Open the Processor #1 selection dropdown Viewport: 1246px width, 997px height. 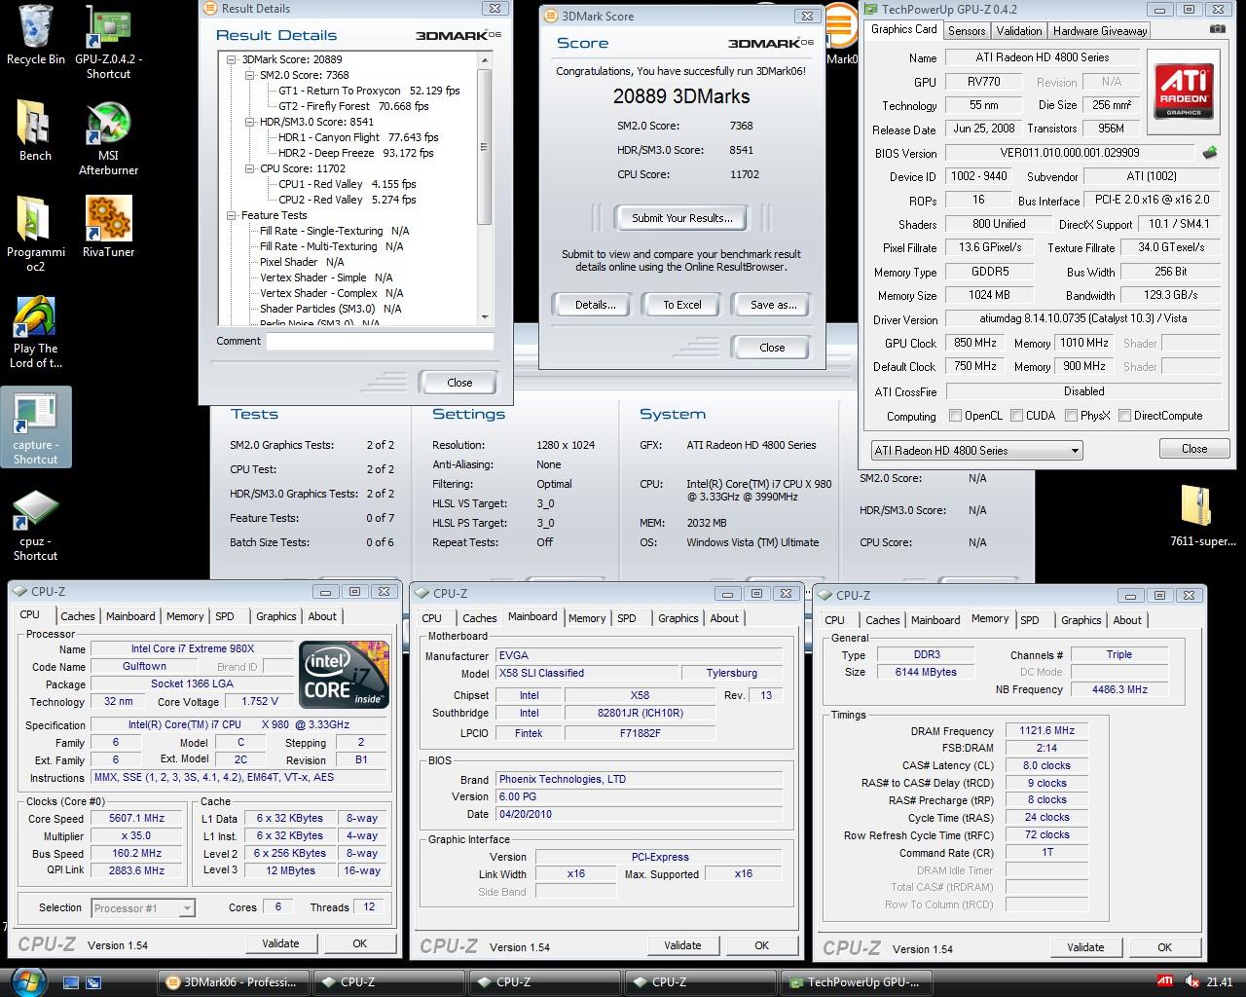coord(143,907)
